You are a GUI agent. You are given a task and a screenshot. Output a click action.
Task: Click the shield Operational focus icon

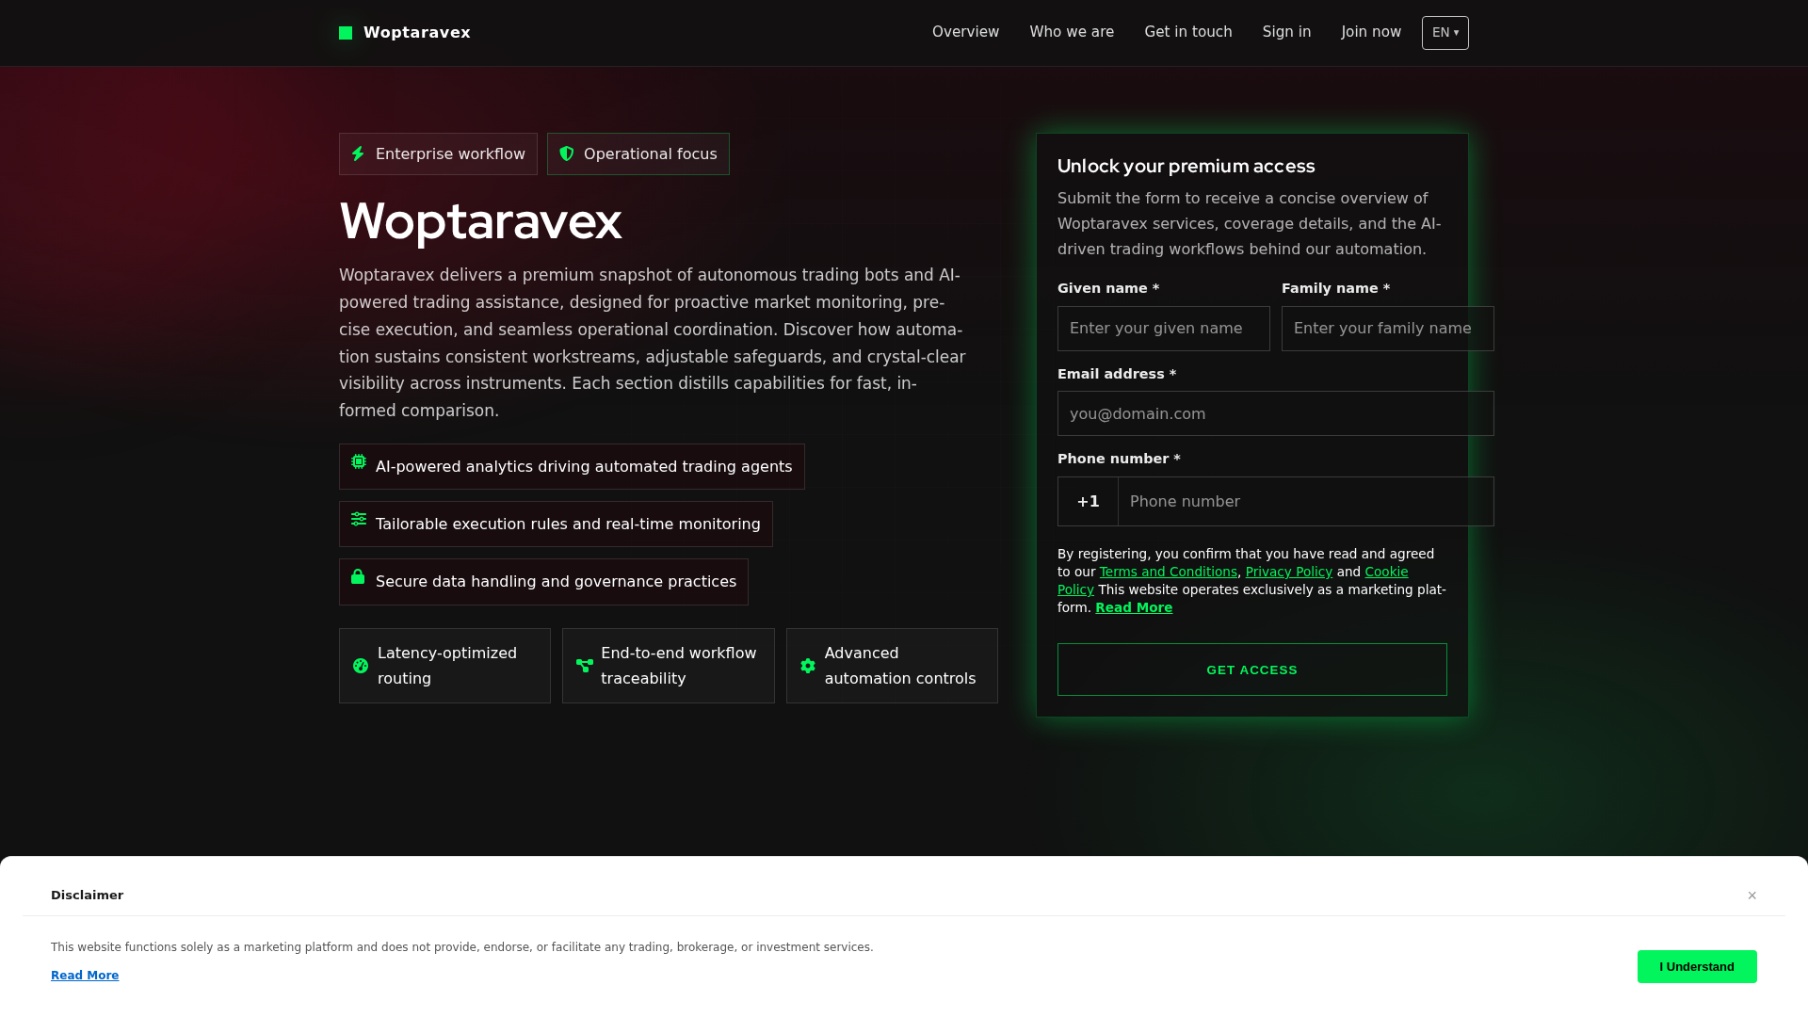tap(567, 153)
